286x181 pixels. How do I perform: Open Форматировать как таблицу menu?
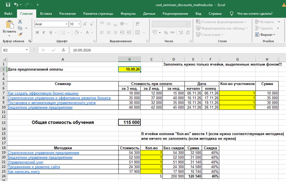pyautogui.click(x=222, y=28)
